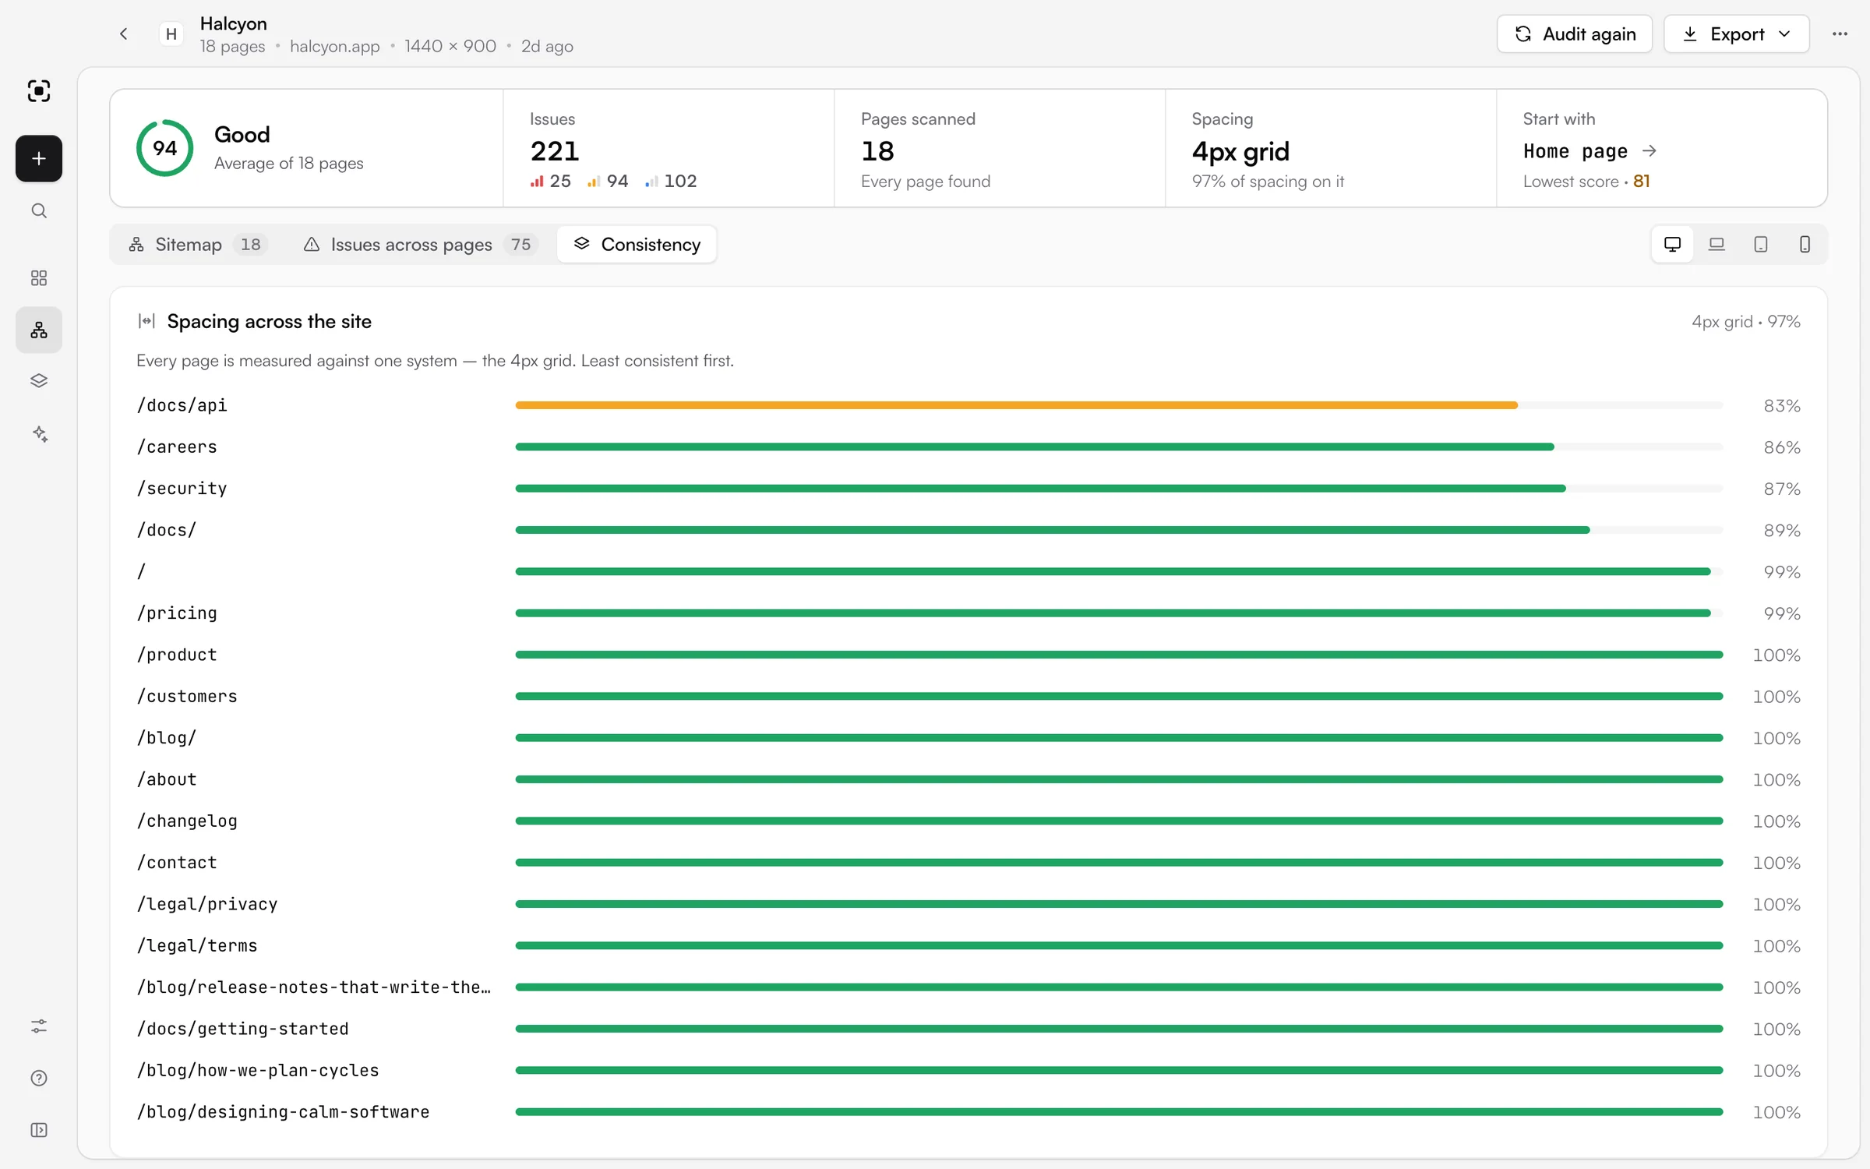Click the Halcyon H site badge
The height and width of the screenshot is (1169, 1870).
pyautogui.click(x=171, y=34)
